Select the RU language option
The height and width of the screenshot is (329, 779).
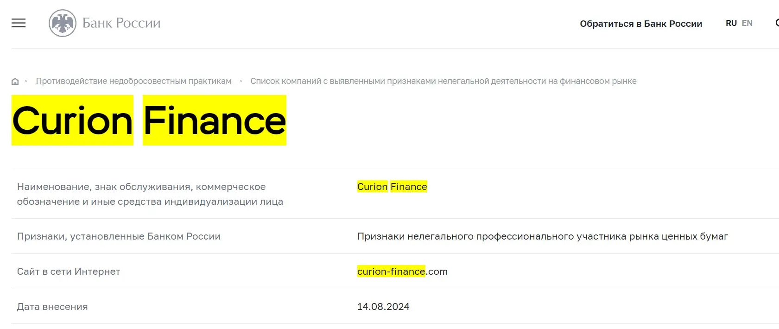pyautogui.click(x=731, y=22)
